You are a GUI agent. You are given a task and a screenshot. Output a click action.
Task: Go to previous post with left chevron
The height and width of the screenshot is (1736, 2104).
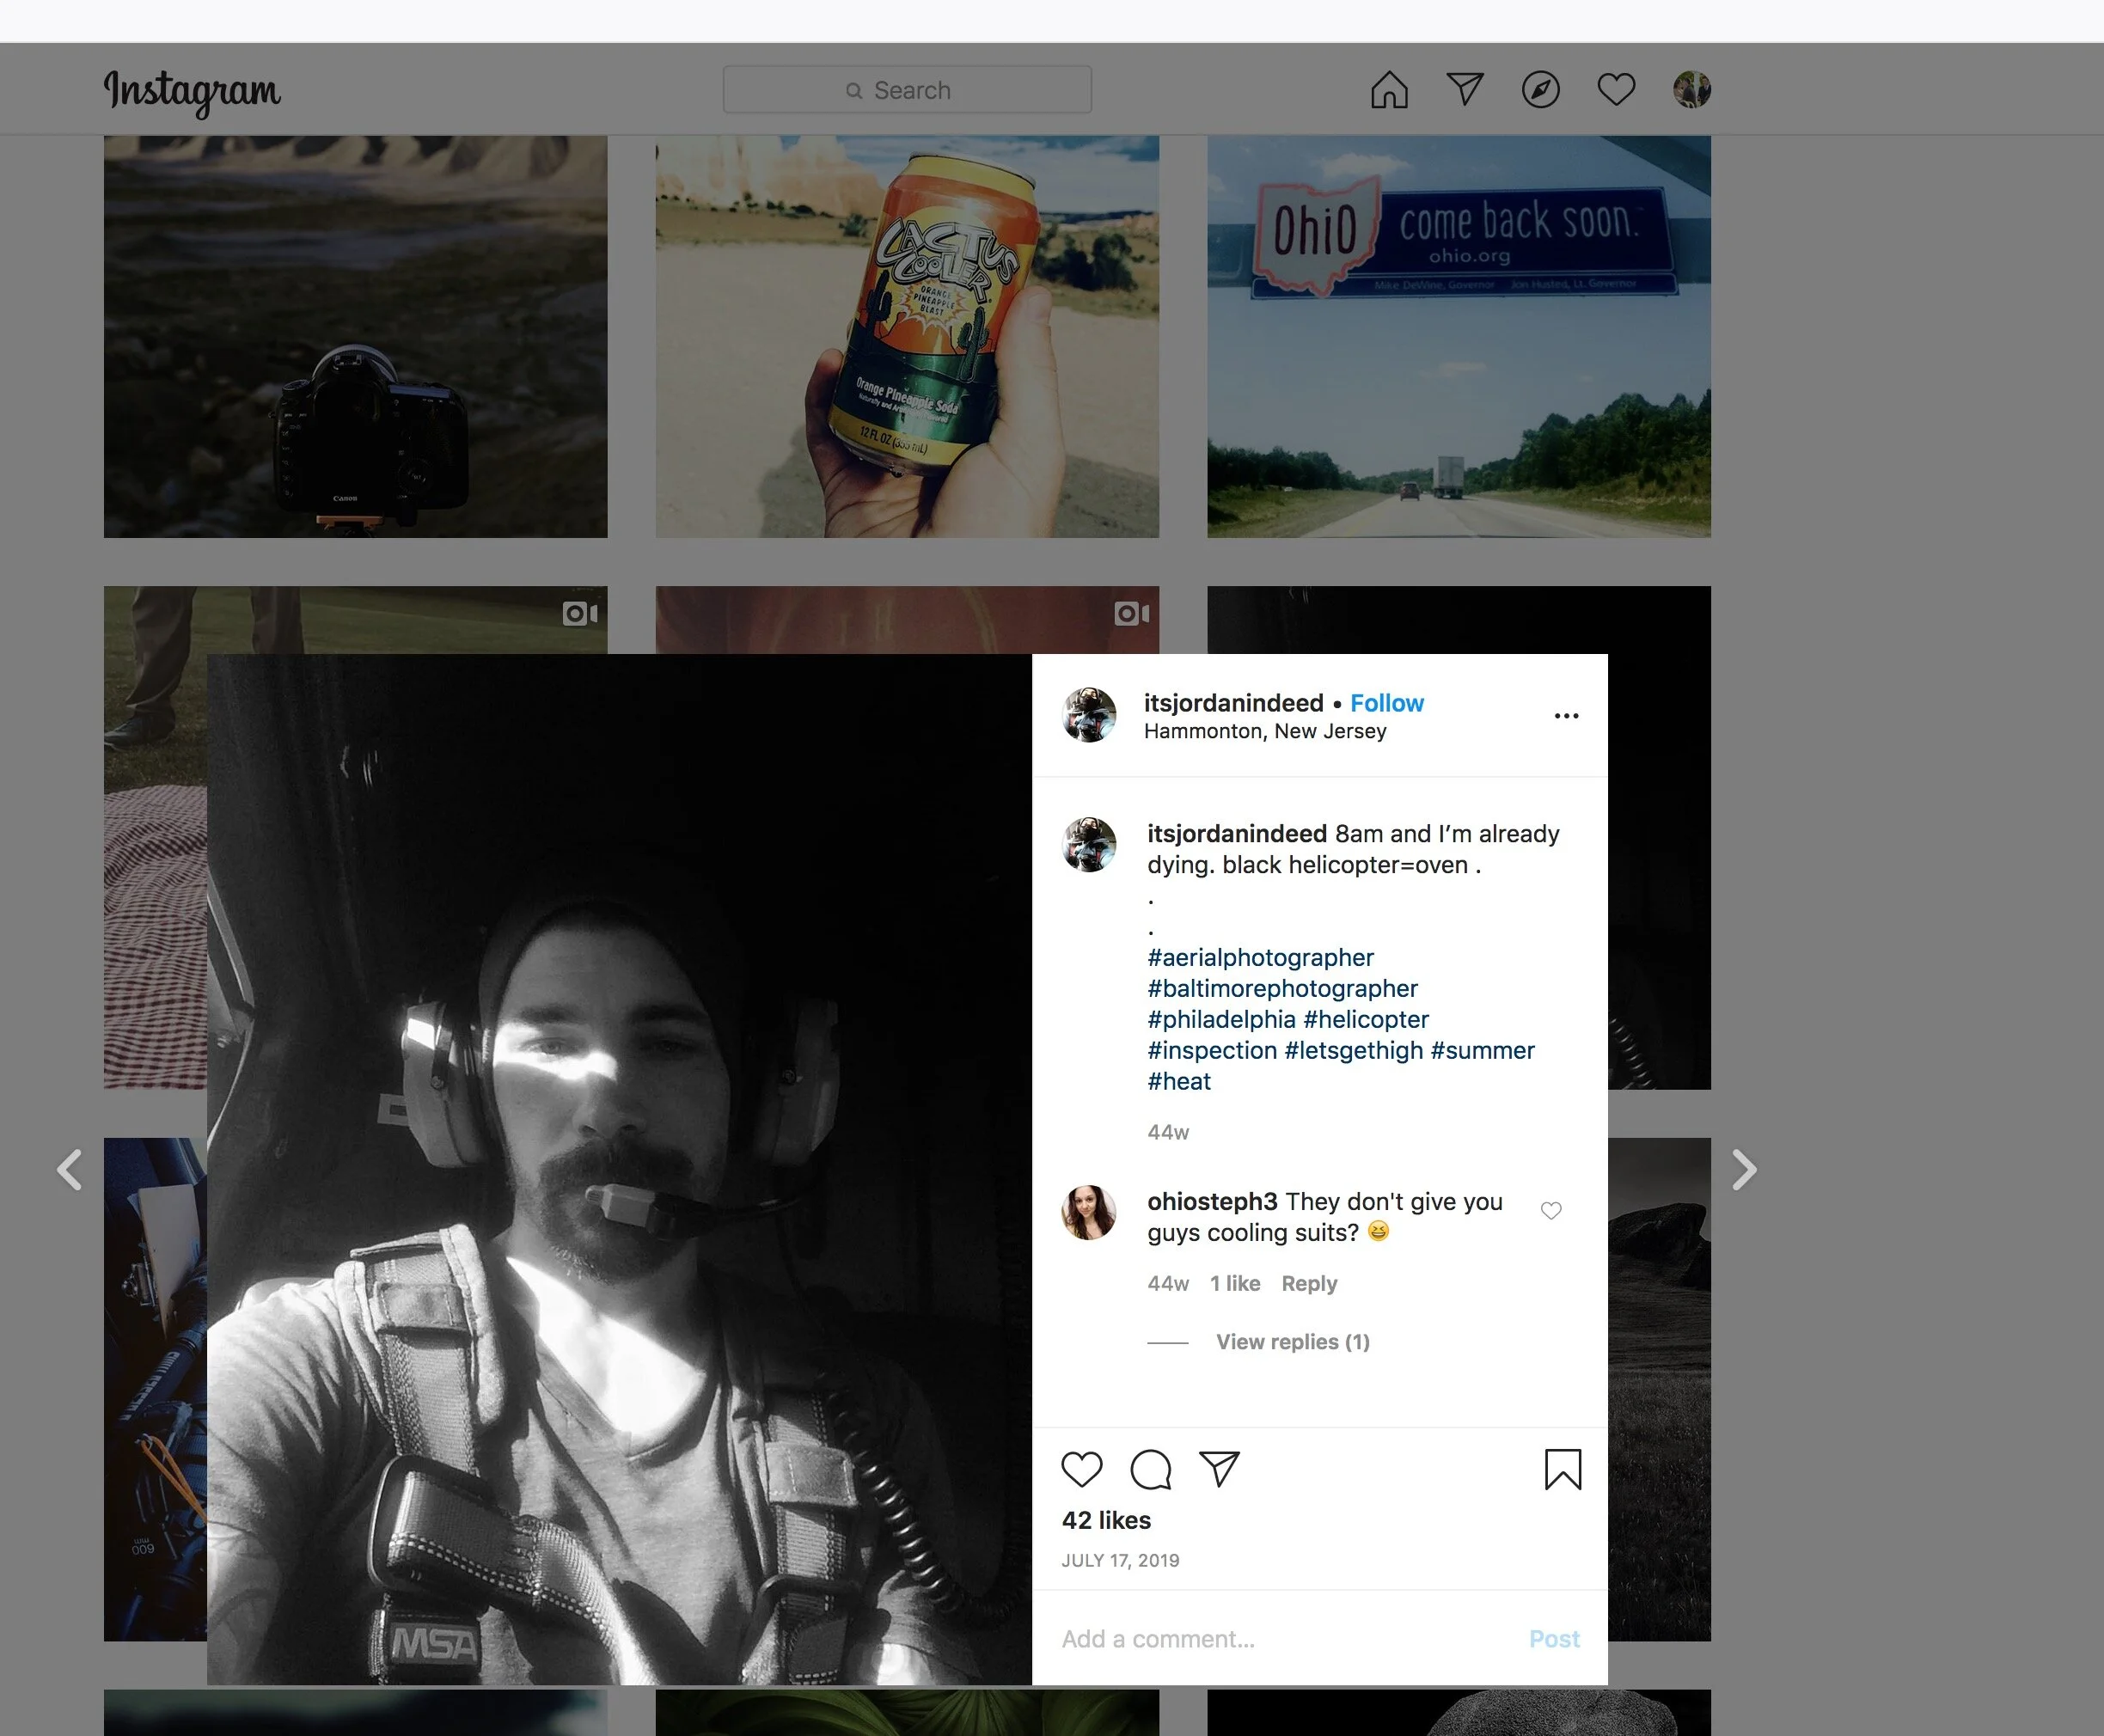69,1170
